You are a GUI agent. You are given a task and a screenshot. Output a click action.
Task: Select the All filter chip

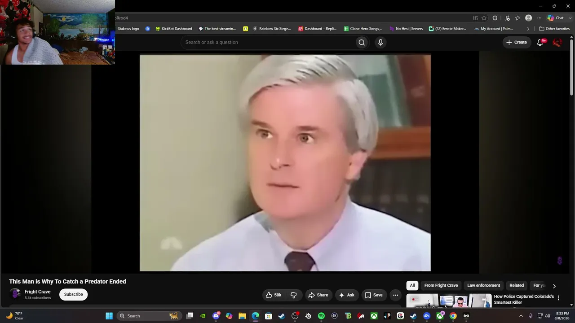click(x=412, y=285)
